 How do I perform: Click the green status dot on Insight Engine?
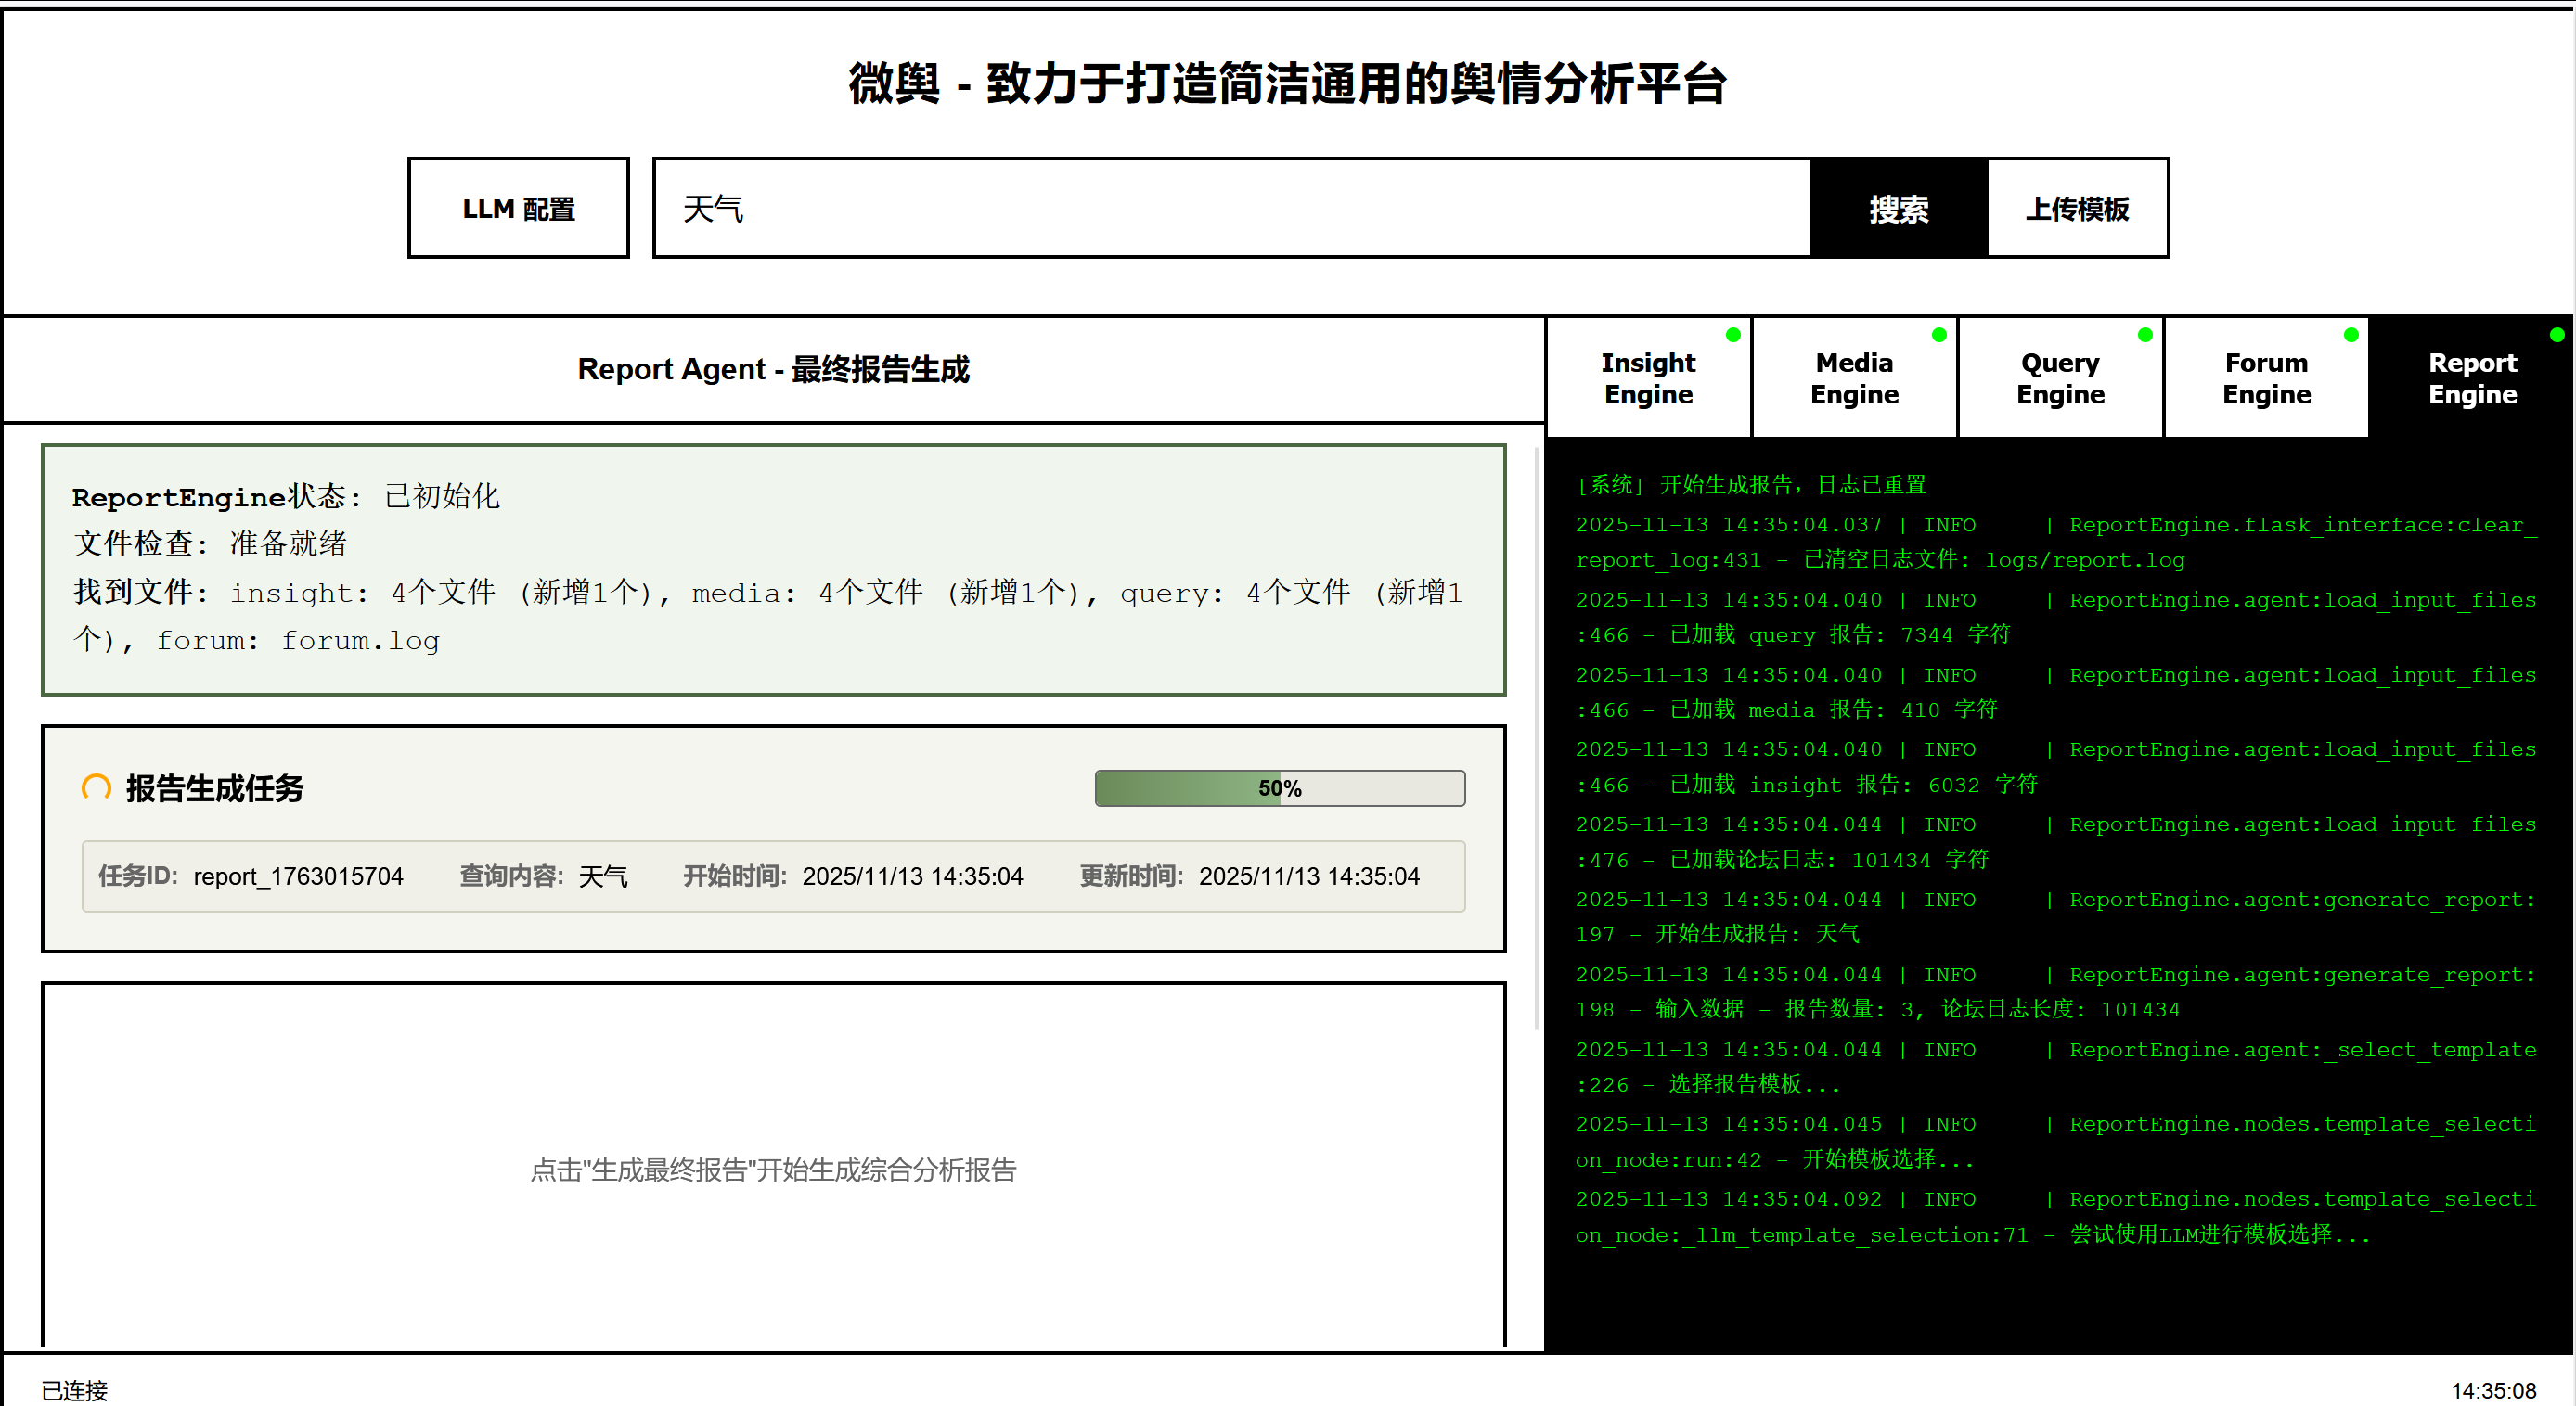tap(1733, 335)
